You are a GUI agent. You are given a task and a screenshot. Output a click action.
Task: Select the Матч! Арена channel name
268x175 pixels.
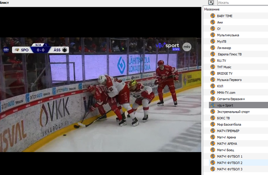[x=226, y=137]
